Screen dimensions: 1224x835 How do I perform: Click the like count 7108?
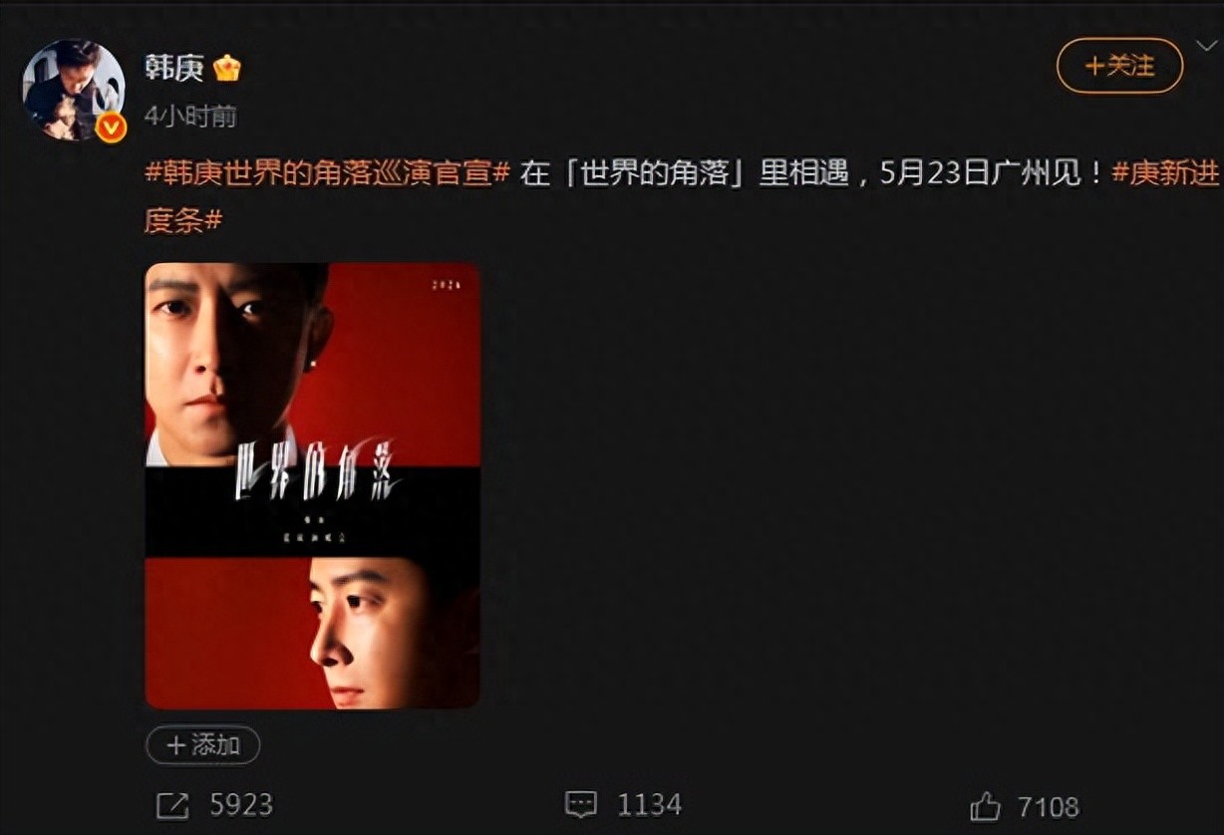click(1048, 805)
